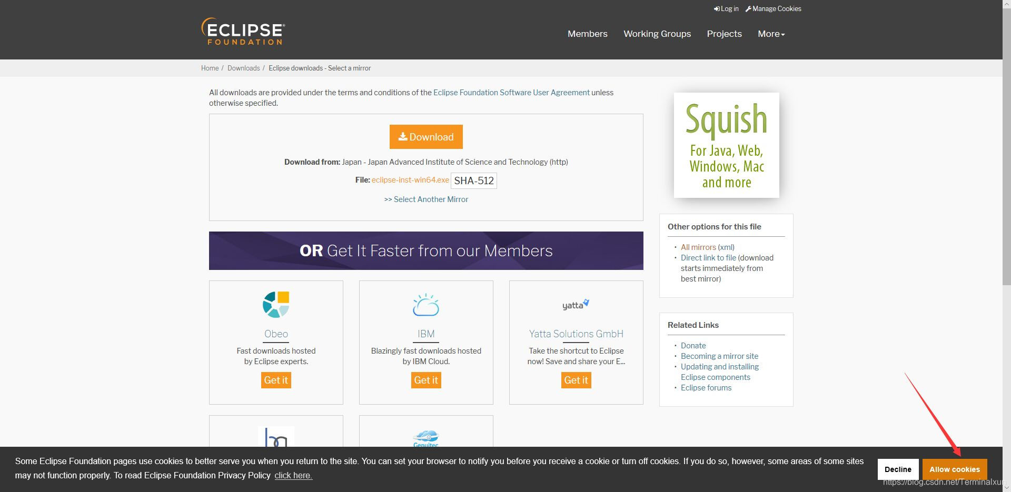Image resolution: width=1011 pixels, height=492 pixels.
Task: Click the OR Get It Faster banner
Action: (x=426, y=250)
